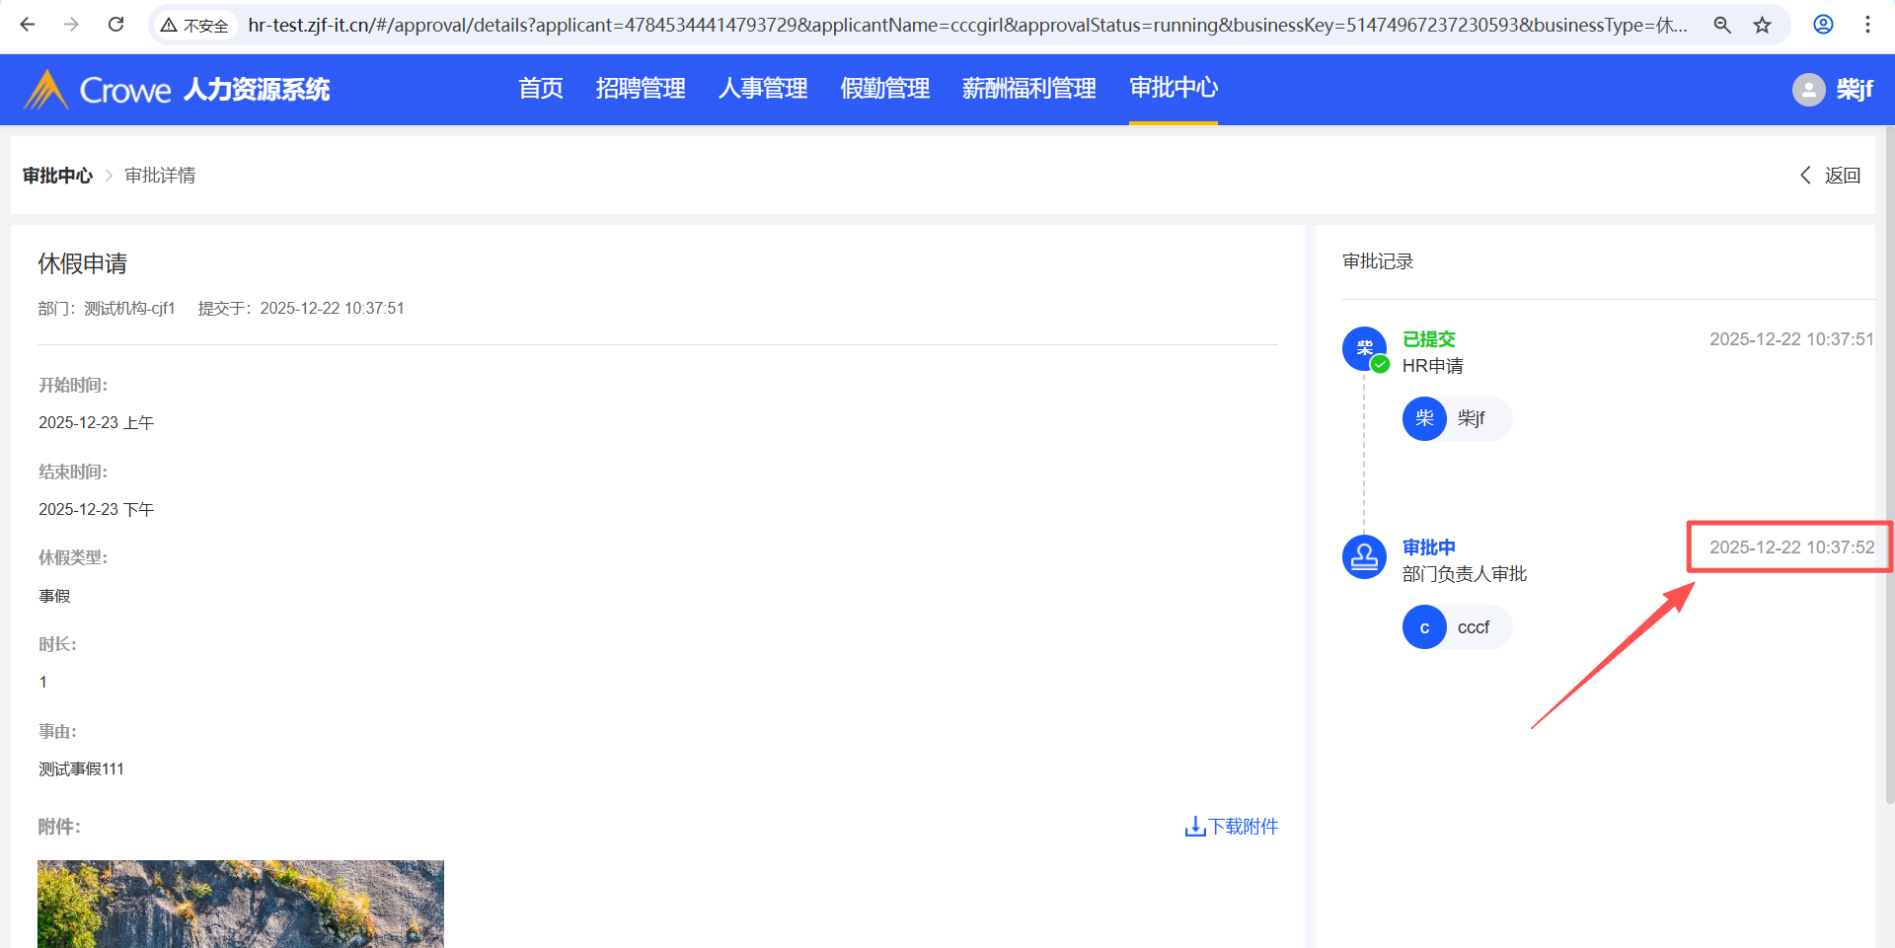This screenshot has height=948, width=1895.
Task: Select the 假勤管理 menu item
Action: click(884, 89)
